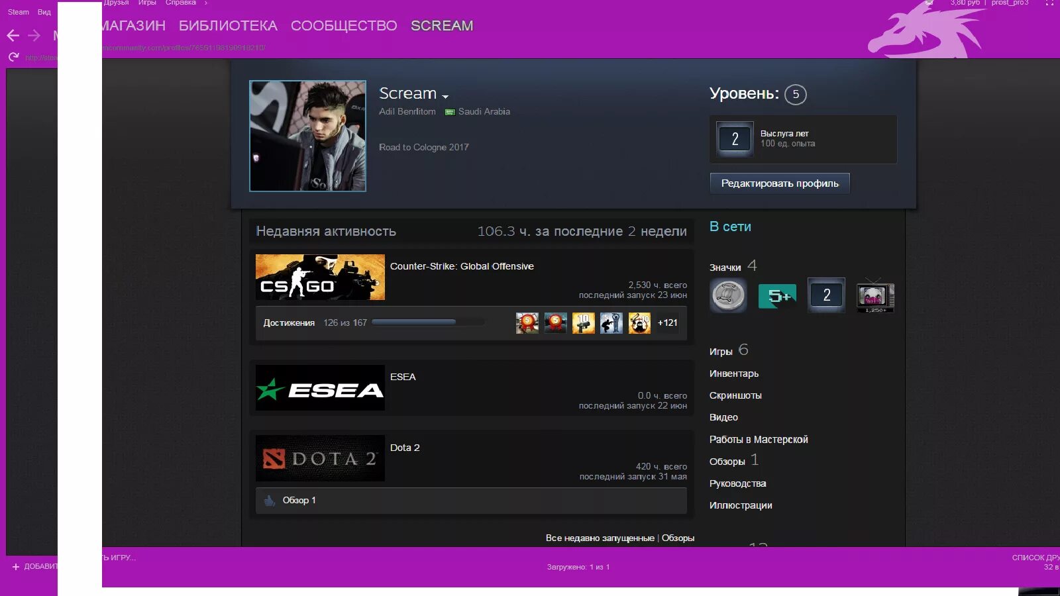Image resolution: width=1060 pixels, height=596 pixels.
Task: Click the wallet balance 3,80 руб
Action: [x=965, y=3]
